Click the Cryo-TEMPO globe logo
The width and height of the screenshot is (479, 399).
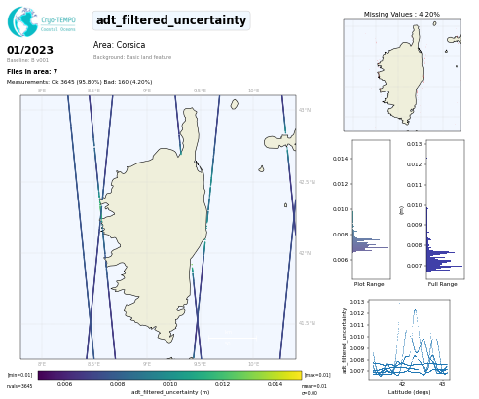click(x=22, y=21)
